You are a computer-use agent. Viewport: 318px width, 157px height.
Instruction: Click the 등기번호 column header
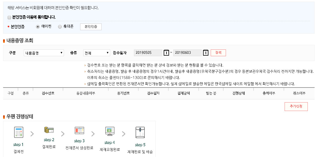[123, 93]
